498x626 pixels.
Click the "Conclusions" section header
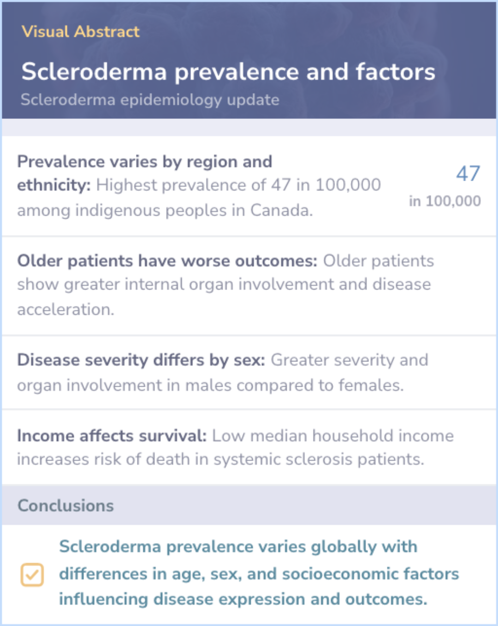(x=65, y=506)
